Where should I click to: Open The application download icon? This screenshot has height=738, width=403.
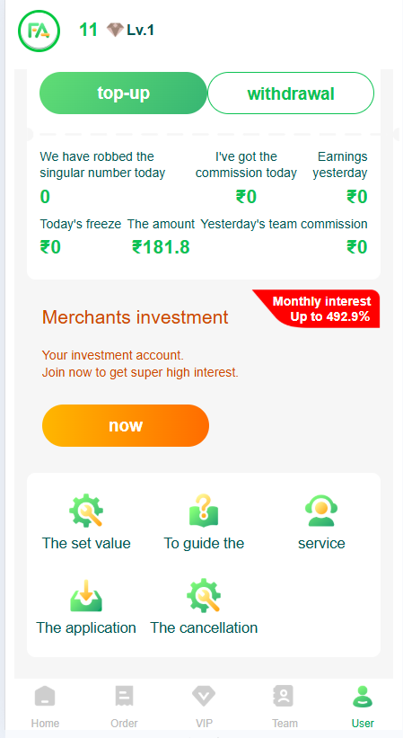[x=86, y=595]
